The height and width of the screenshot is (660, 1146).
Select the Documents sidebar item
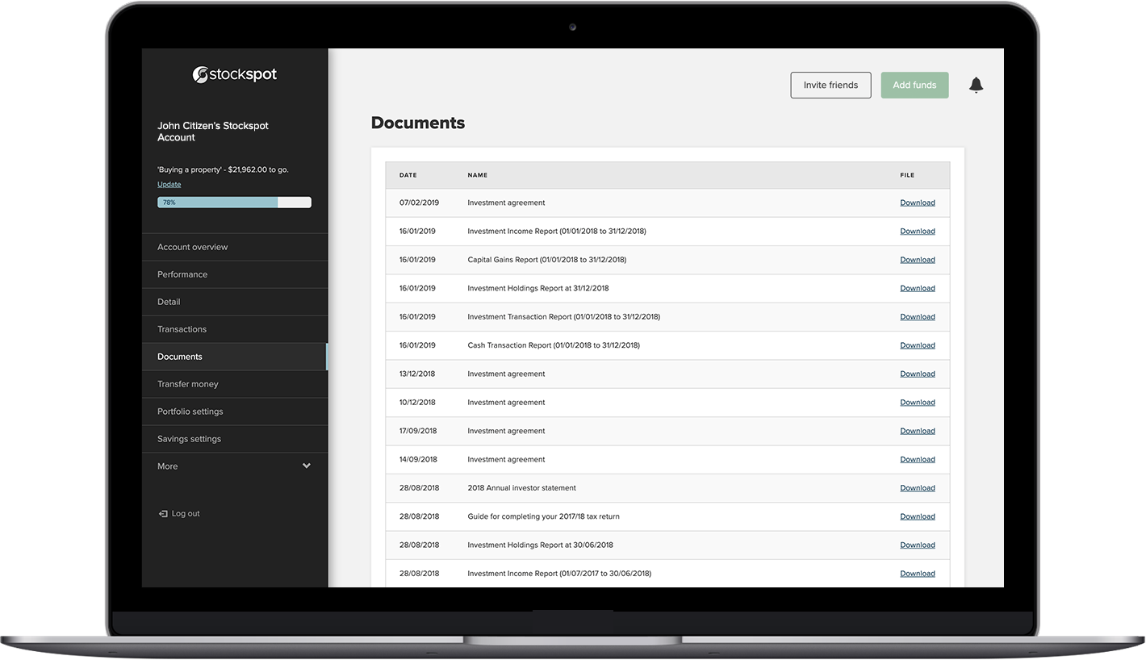click(179, 356)
